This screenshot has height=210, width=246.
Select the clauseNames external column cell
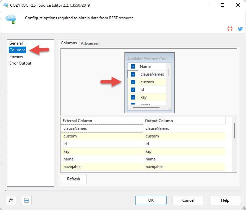click(x=102, y=128)
